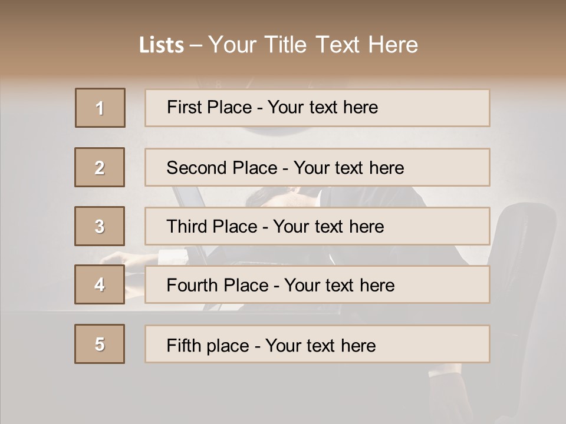Select the number 1 box
The image size is (566, 424).
[x=100, y=108]
